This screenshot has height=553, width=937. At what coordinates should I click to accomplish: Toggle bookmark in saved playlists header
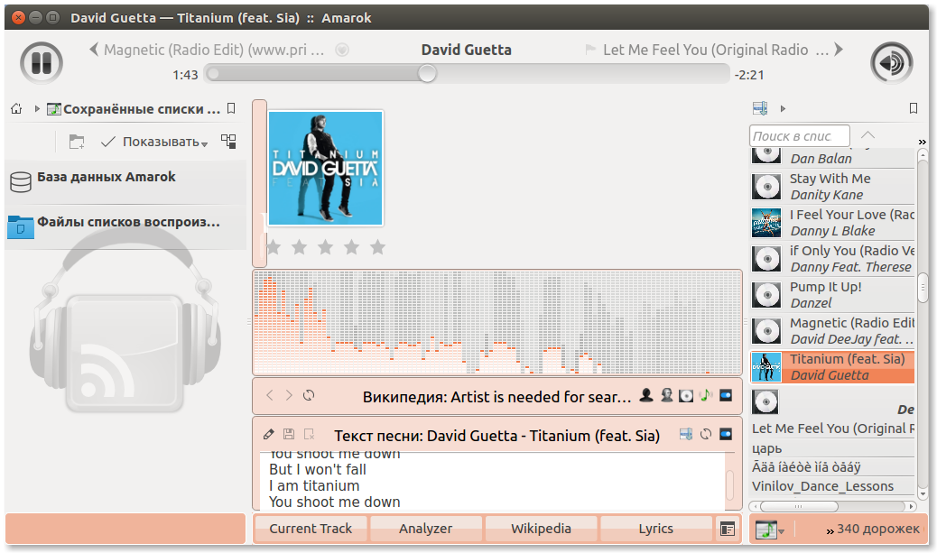[x=231, y=109]
